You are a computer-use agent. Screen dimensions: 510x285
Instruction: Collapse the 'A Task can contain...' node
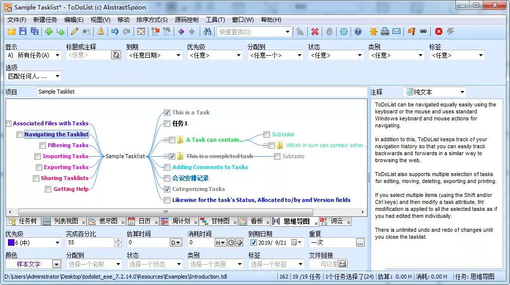click(x=166, y=140)
